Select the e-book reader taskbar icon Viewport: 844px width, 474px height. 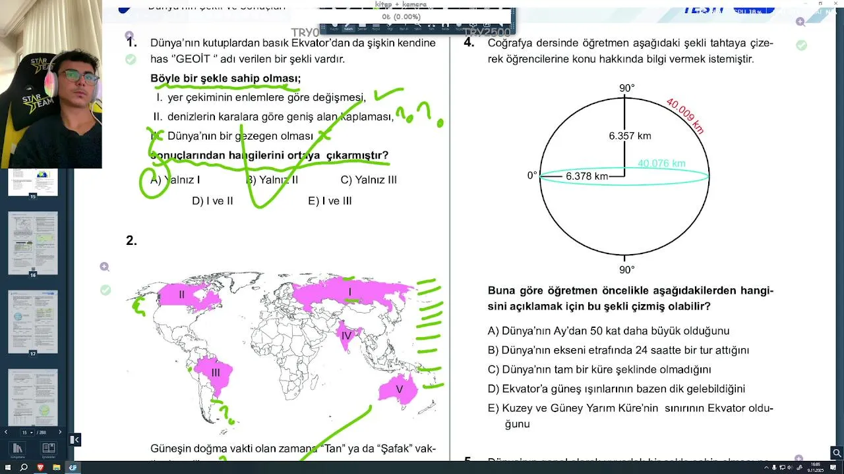point(73,467)
